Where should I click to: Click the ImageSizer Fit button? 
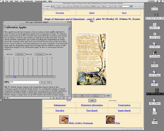tap(88, 96)
